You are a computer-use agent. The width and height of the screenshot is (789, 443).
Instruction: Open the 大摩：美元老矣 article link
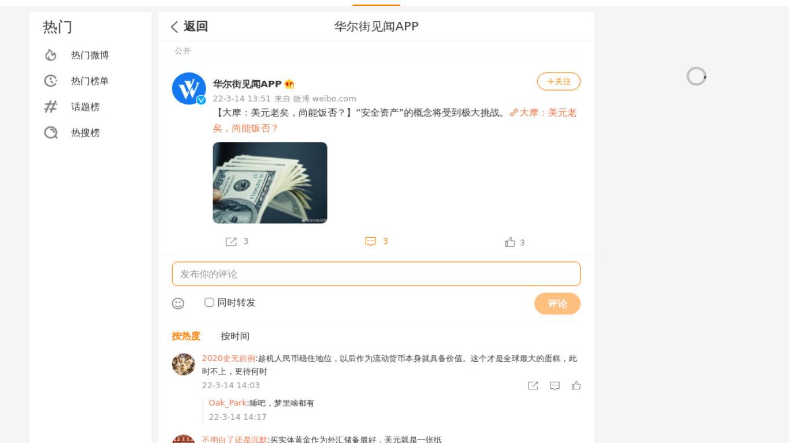coord(394,121)
